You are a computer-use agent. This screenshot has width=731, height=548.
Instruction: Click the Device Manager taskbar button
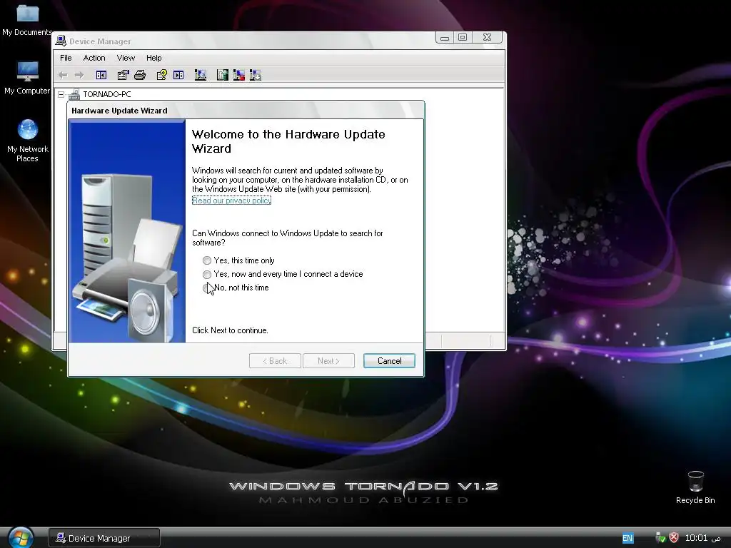click(104, 538)
